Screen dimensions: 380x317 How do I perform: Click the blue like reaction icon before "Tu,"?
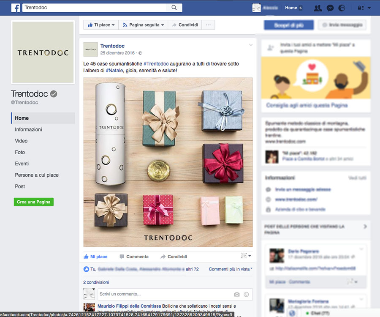coord(86,269)
